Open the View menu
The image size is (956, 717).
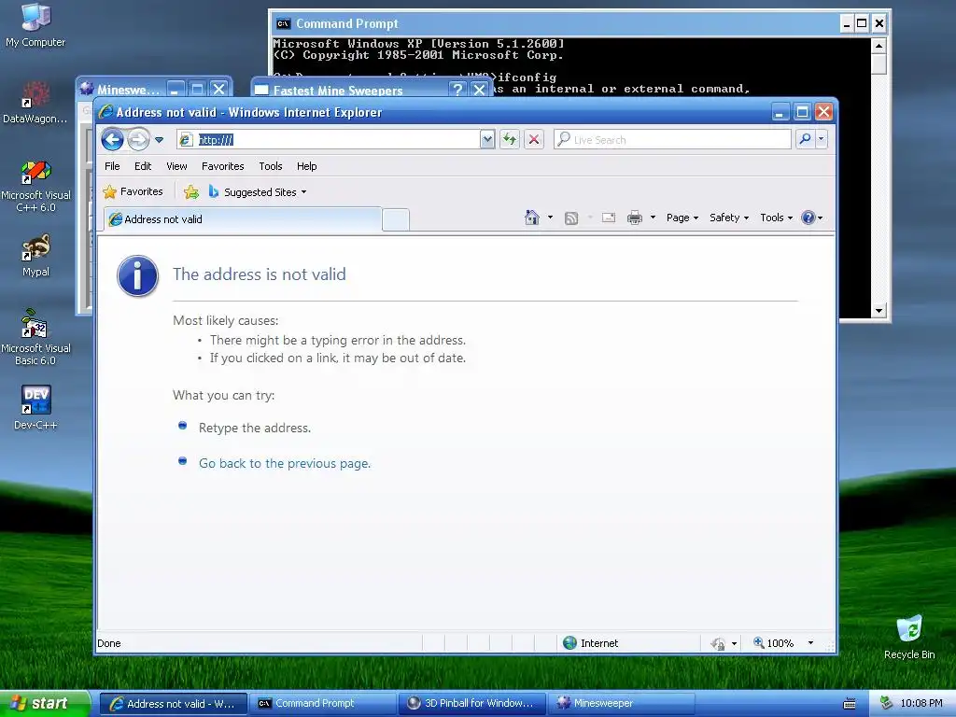point(176,166)
